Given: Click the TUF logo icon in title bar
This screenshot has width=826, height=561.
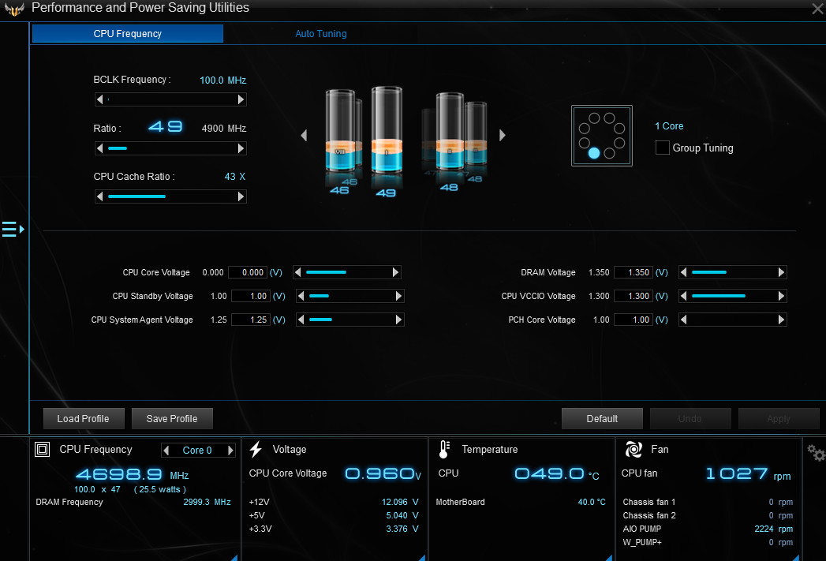Looking at the screenshot, I should click(14, 9).
